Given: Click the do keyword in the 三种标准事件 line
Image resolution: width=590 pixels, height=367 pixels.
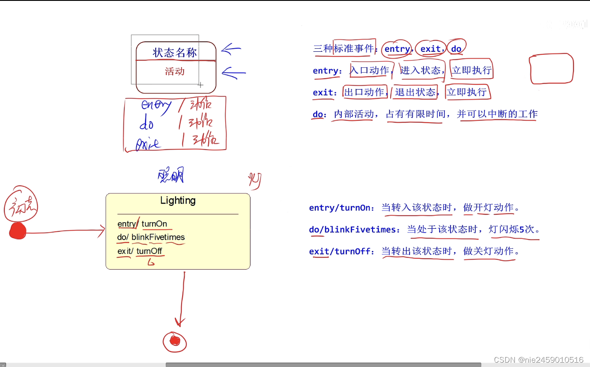Looking at the screenshot, I should point(456,49).
